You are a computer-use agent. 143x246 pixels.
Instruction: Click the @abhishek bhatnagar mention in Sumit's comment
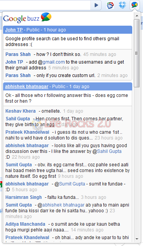click(x=63, y=205)
